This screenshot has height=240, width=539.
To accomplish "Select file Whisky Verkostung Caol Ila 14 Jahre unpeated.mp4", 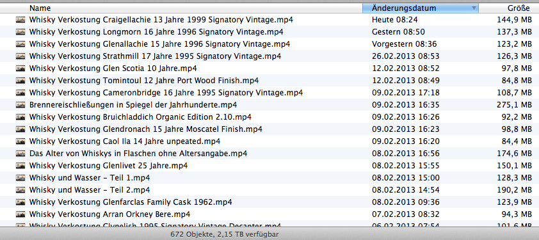I will (x=125, y=141).
